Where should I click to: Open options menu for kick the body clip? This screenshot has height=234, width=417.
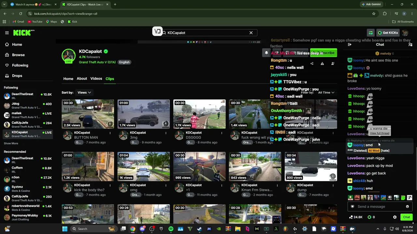pos(110,185)
